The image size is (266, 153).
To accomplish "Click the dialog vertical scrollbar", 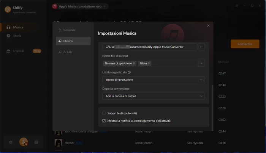I will (212, 108).
